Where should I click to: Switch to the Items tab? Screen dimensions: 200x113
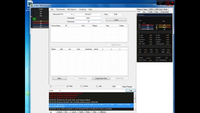(145, 9)
